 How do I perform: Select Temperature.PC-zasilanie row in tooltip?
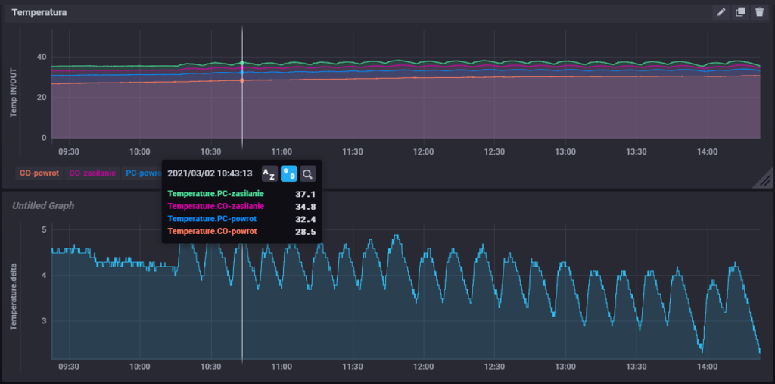(216, 194)
